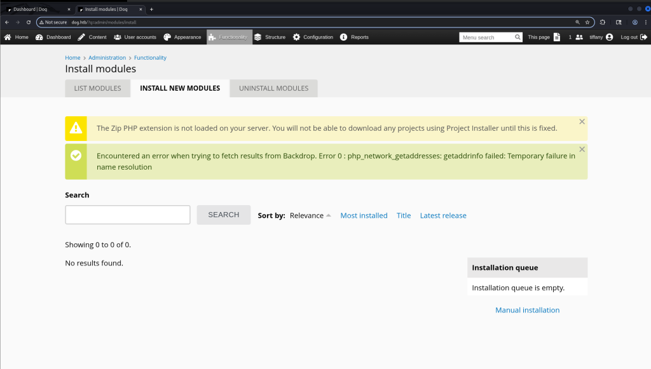The width and height of the screenshot is (651, 369).
Task: Open the Configuration menu
Action: click(313, 37)
